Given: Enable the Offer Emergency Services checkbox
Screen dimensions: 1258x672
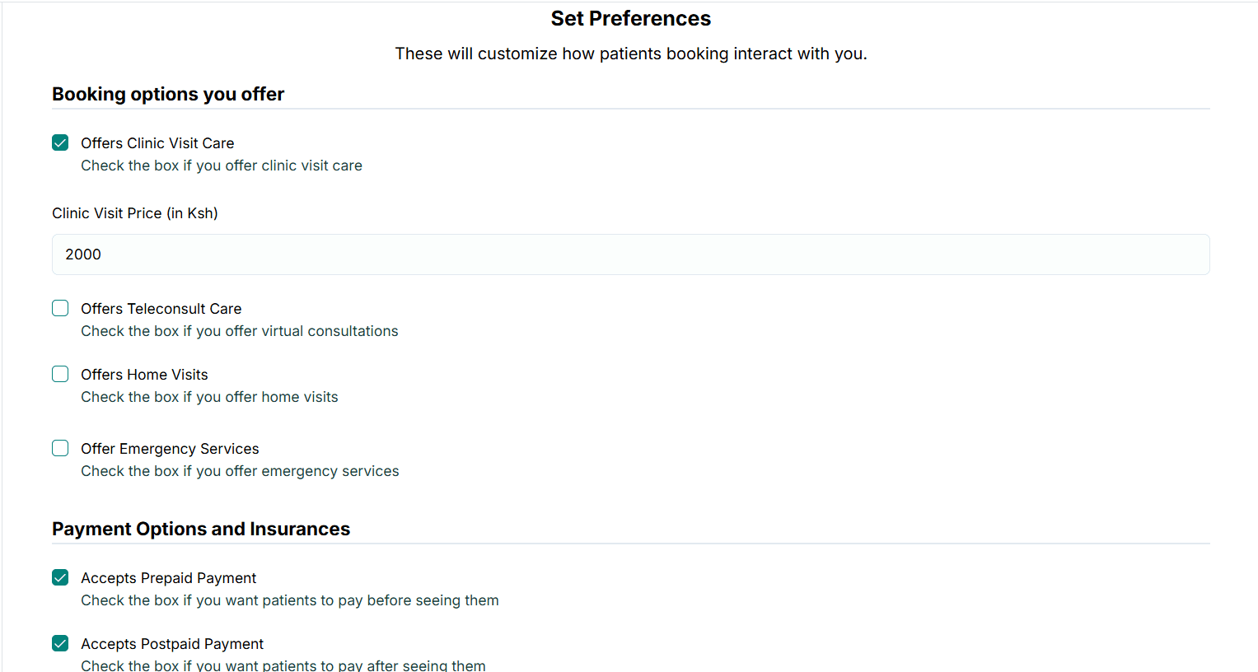Looking at the screenshot, I should pyautogui.click(x=60, y=448).
